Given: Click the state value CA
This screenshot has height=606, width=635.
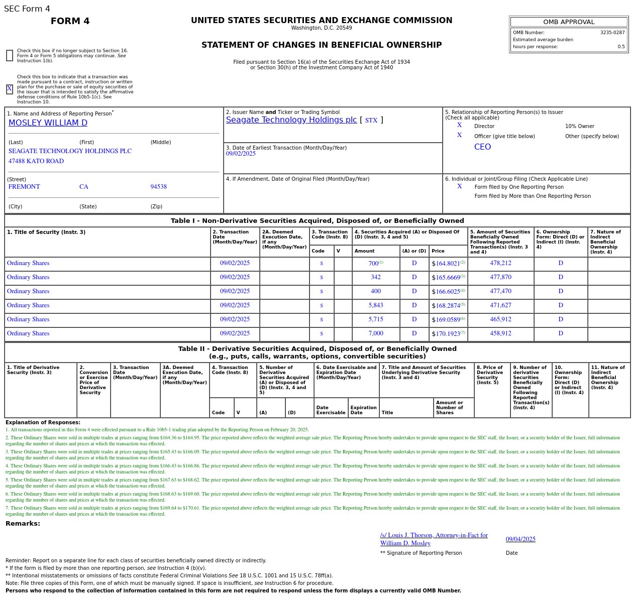Looking at the screenshot, I should (x=84, y=187).
